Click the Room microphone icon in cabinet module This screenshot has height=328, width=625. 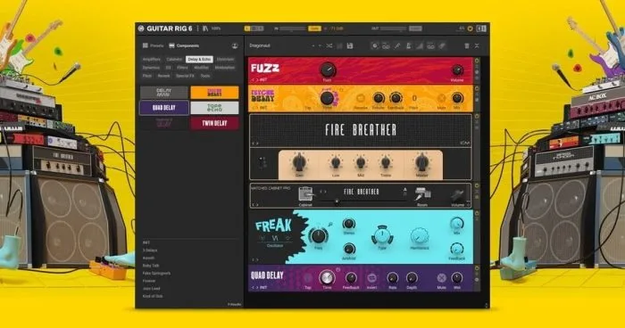coord(422,193)
